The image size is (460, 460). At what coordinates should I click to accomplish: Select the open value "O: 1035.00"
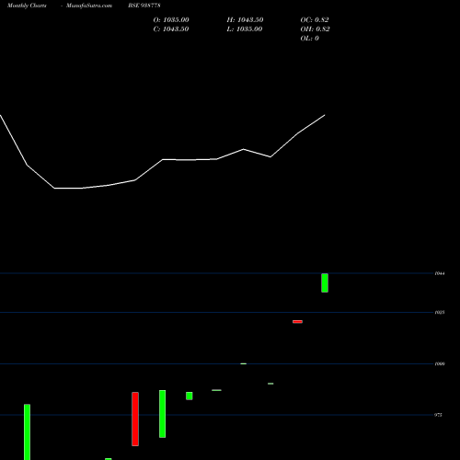click(x=171, y=20)
